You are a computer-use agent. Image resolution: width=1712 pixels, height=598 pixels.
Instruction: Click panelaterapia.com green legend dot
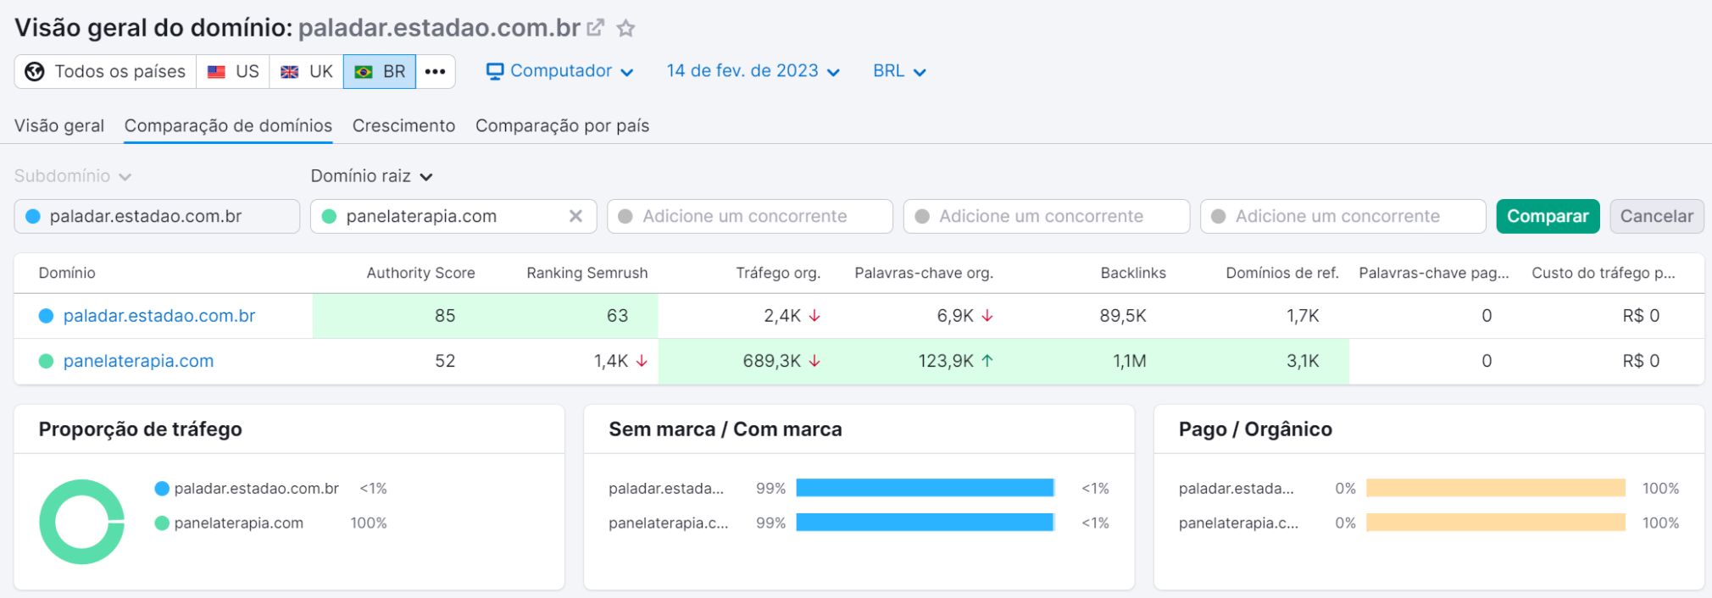(x=162, y=523)
